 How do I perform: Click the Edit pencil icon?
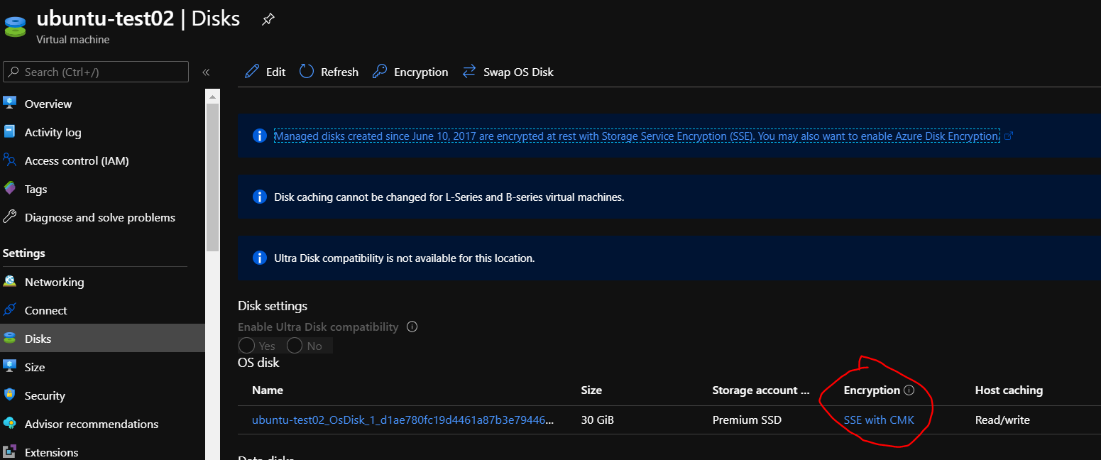coord(252,72)
